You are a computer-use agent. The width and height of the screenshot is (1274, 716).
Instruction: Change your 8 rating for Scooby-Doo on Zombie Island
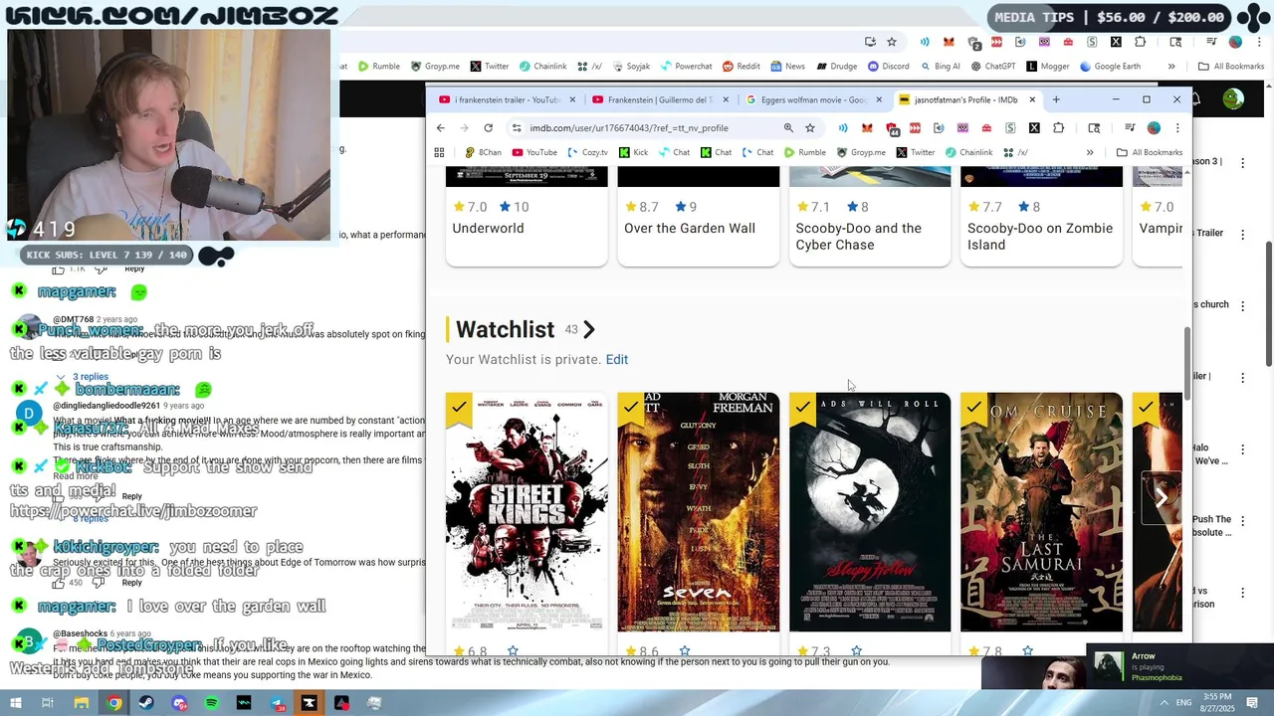coord(1029,207)
